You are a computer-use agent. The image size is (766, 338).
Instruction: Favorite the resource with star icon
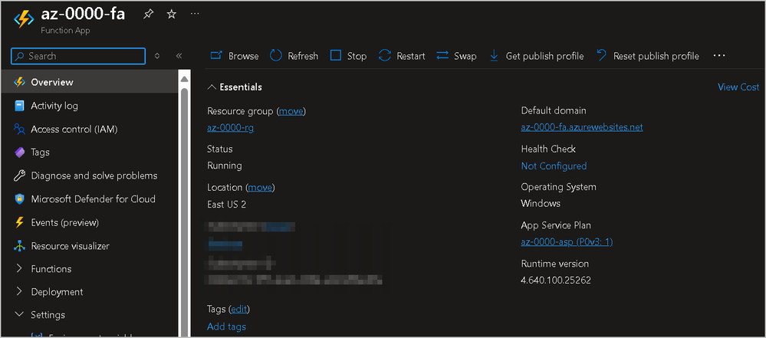tap(171, 14)
